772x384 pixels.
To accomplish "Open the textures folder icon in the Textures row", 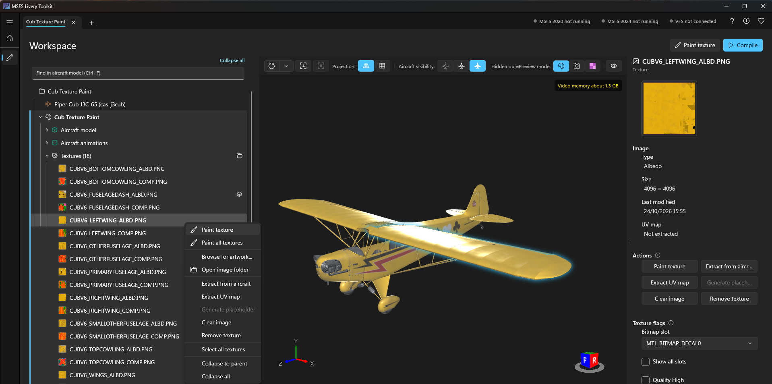I will (240, 156).
